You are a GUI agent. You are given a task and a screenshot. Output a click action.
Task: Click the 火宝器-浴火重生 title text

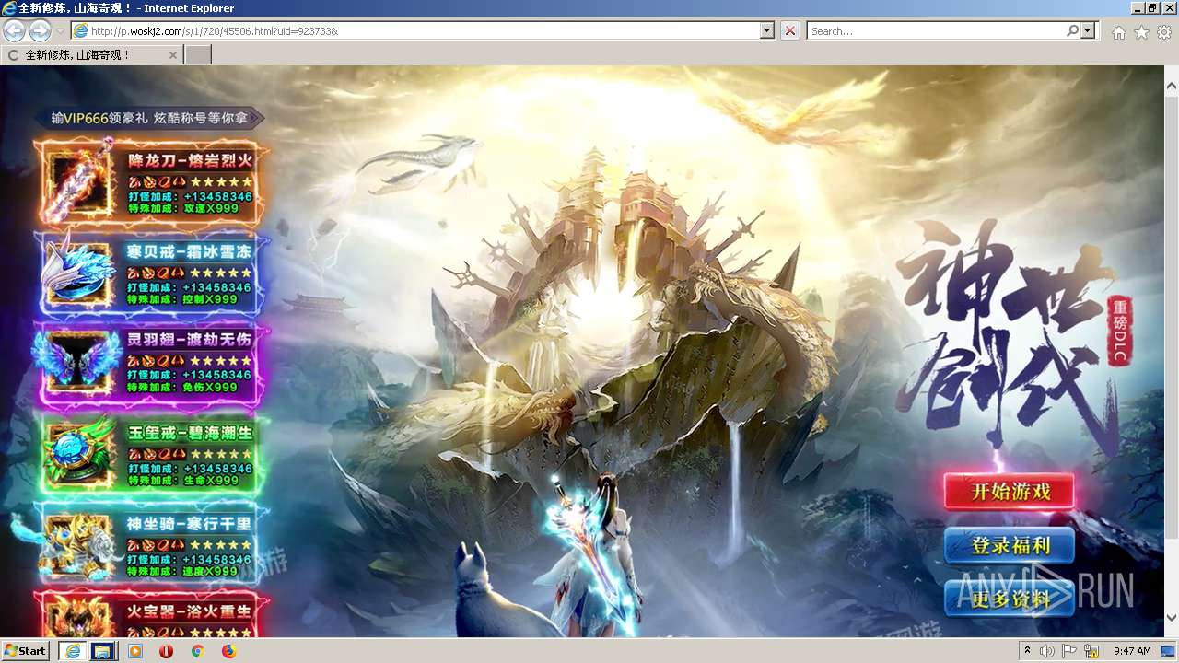190,611
